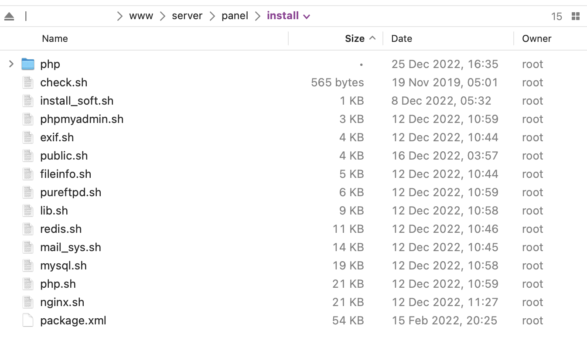Select the phpmyadmin.sh file name
The height and width of the screenshot is (361, 587).
tap(82, 119)
